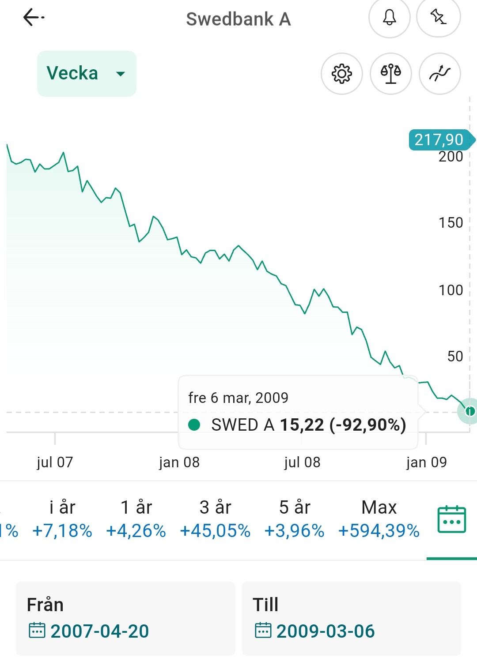Open the custom date range calendar icon
477x665 pixels.
451,519
